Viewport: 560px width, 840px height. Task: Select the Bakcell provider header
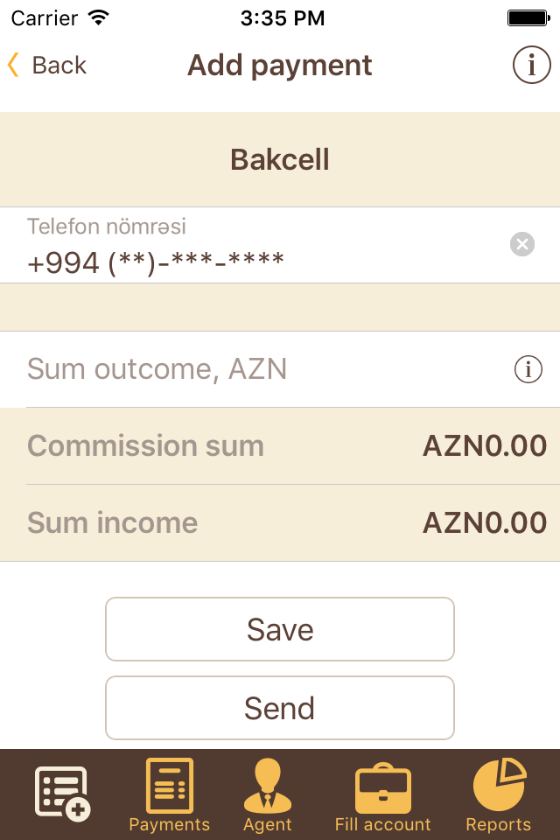coord(280,159)
